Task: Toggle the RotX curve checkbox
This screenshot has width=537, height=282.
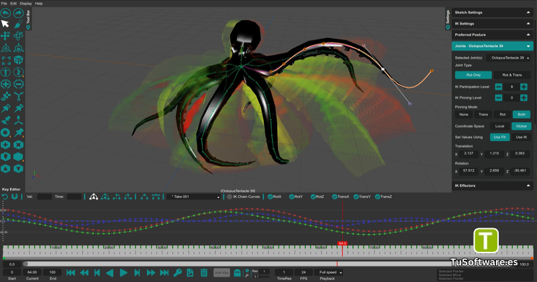Action: tap(271, 197)
